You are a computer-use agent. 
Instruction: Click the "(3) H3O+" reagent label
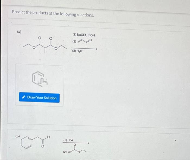(x=78, y=51)
